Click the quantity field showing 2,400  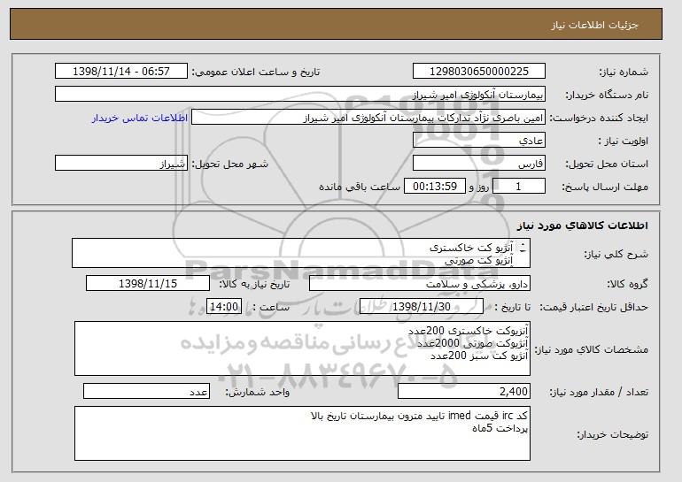(464, 391)
